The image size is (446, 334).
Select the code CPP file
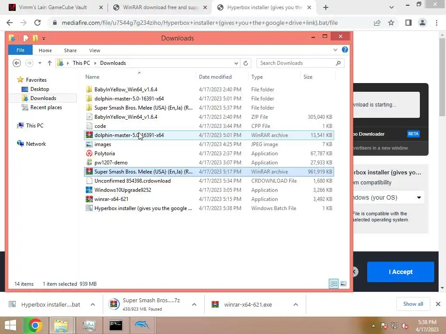(x=209, y=126)
